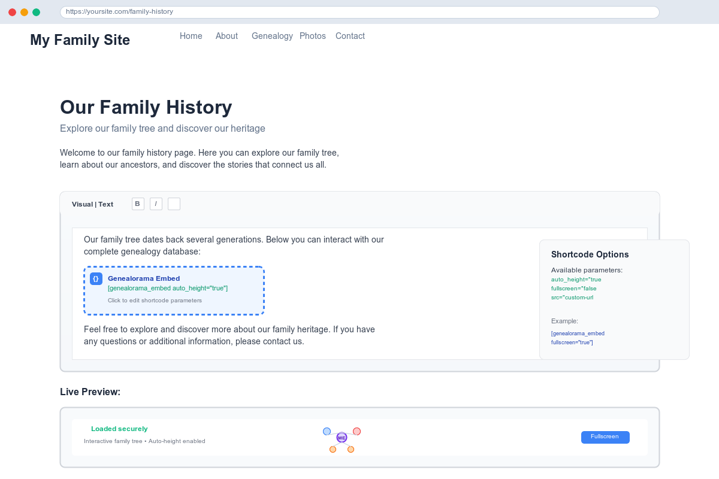Open the Genealogy menu item
The width and height of the screenshot is (719, 479).
[x=272, y=36]
